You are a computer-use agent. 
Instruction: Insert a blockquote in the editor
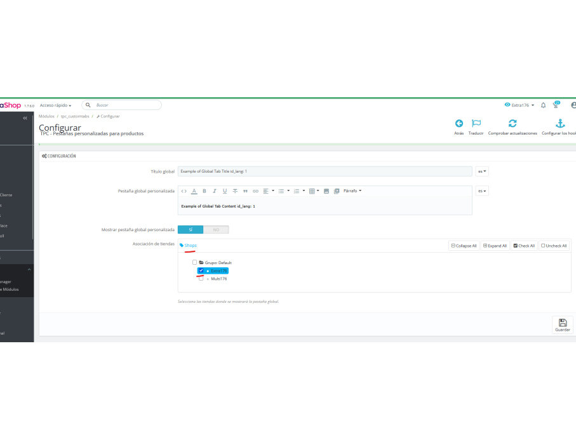[245, 191]
